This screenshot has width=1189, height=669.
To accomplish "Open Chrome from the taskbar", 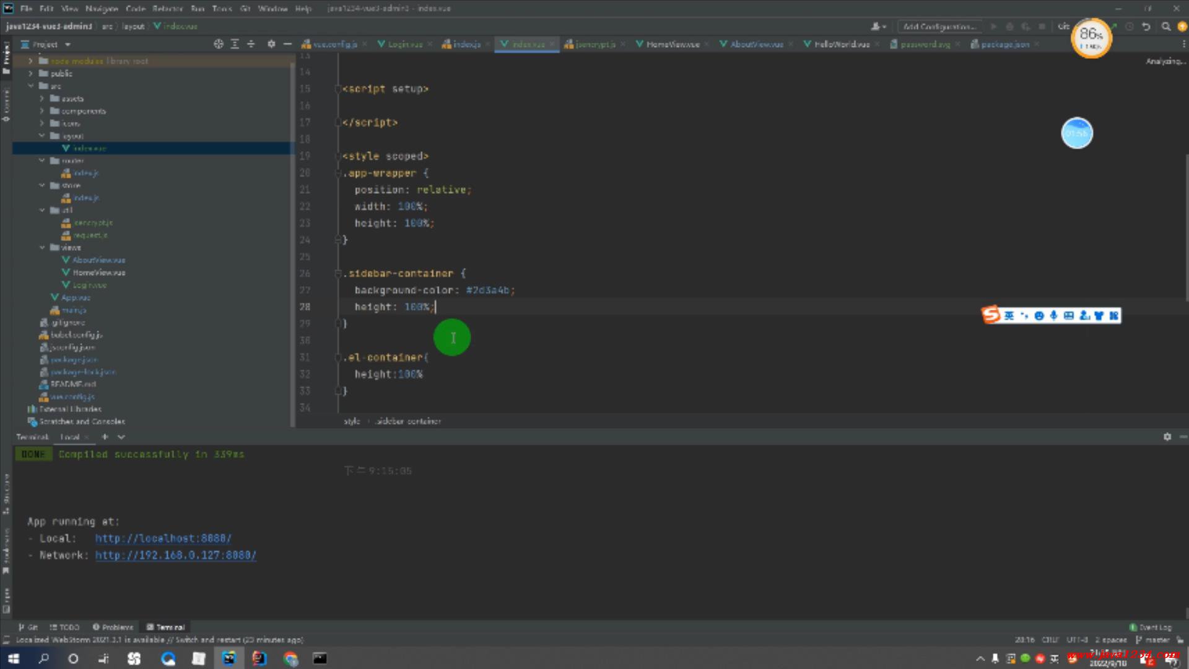I will [x=290, y=658].
